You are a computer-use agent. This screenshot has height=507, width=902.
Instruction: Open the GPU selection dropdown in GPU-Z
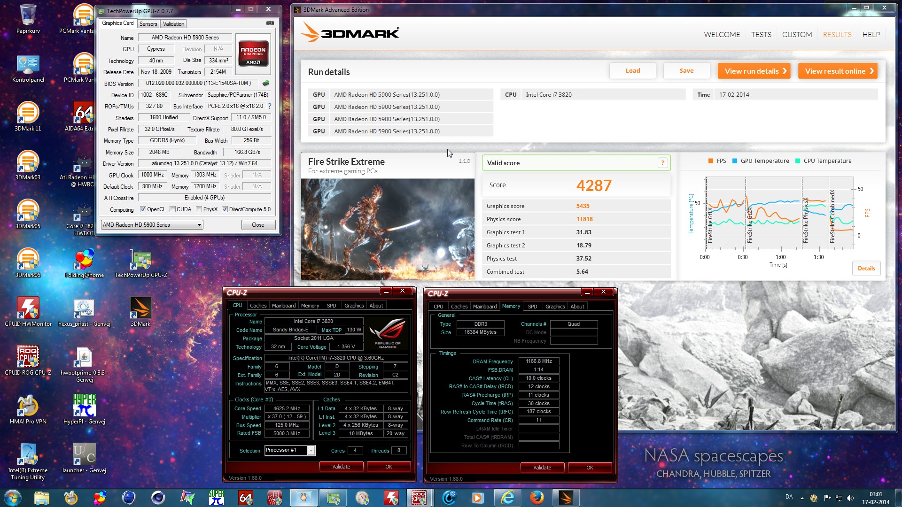(x=152, y=225)
